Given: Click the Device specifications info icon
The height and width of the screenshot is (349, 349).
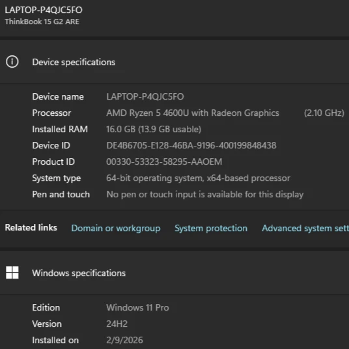Looking at the screenshot, I should 12,62.
